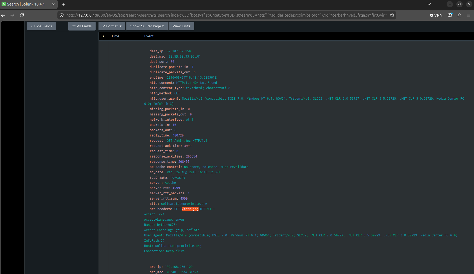474x274 pixels.
Task: Click the Hide Fields button
Action: point(42,26)
